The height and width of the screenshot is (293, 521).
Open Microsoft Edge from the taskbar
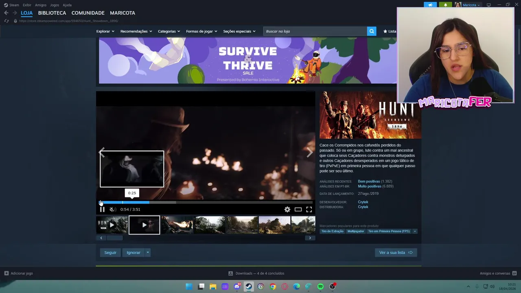(297, 286)
